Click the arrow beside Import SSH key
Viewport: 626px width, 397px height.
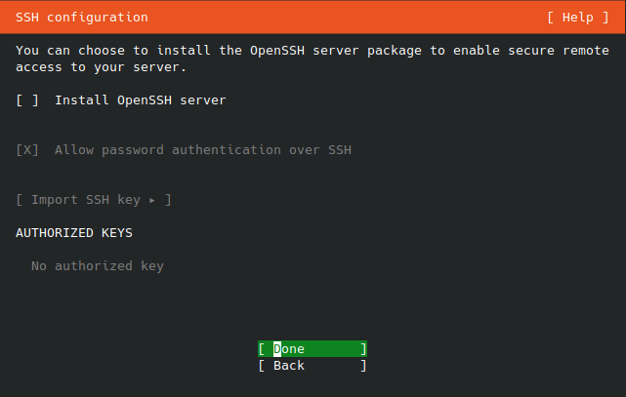click(x=152, y=200)
